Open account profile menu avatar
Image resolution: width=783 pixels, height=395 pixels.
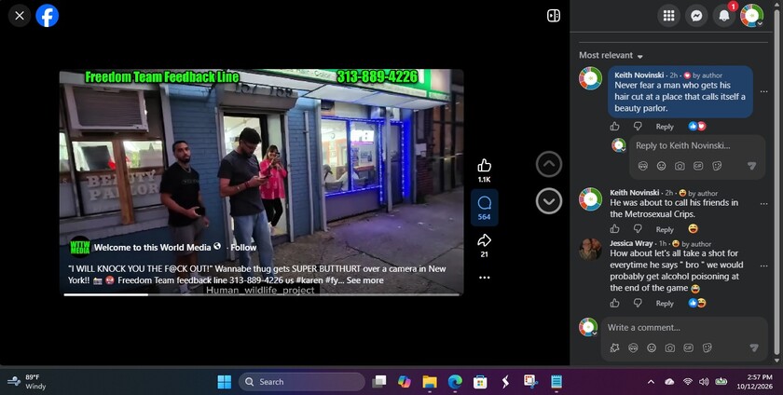pyautogui.click(x=751, y=16)
